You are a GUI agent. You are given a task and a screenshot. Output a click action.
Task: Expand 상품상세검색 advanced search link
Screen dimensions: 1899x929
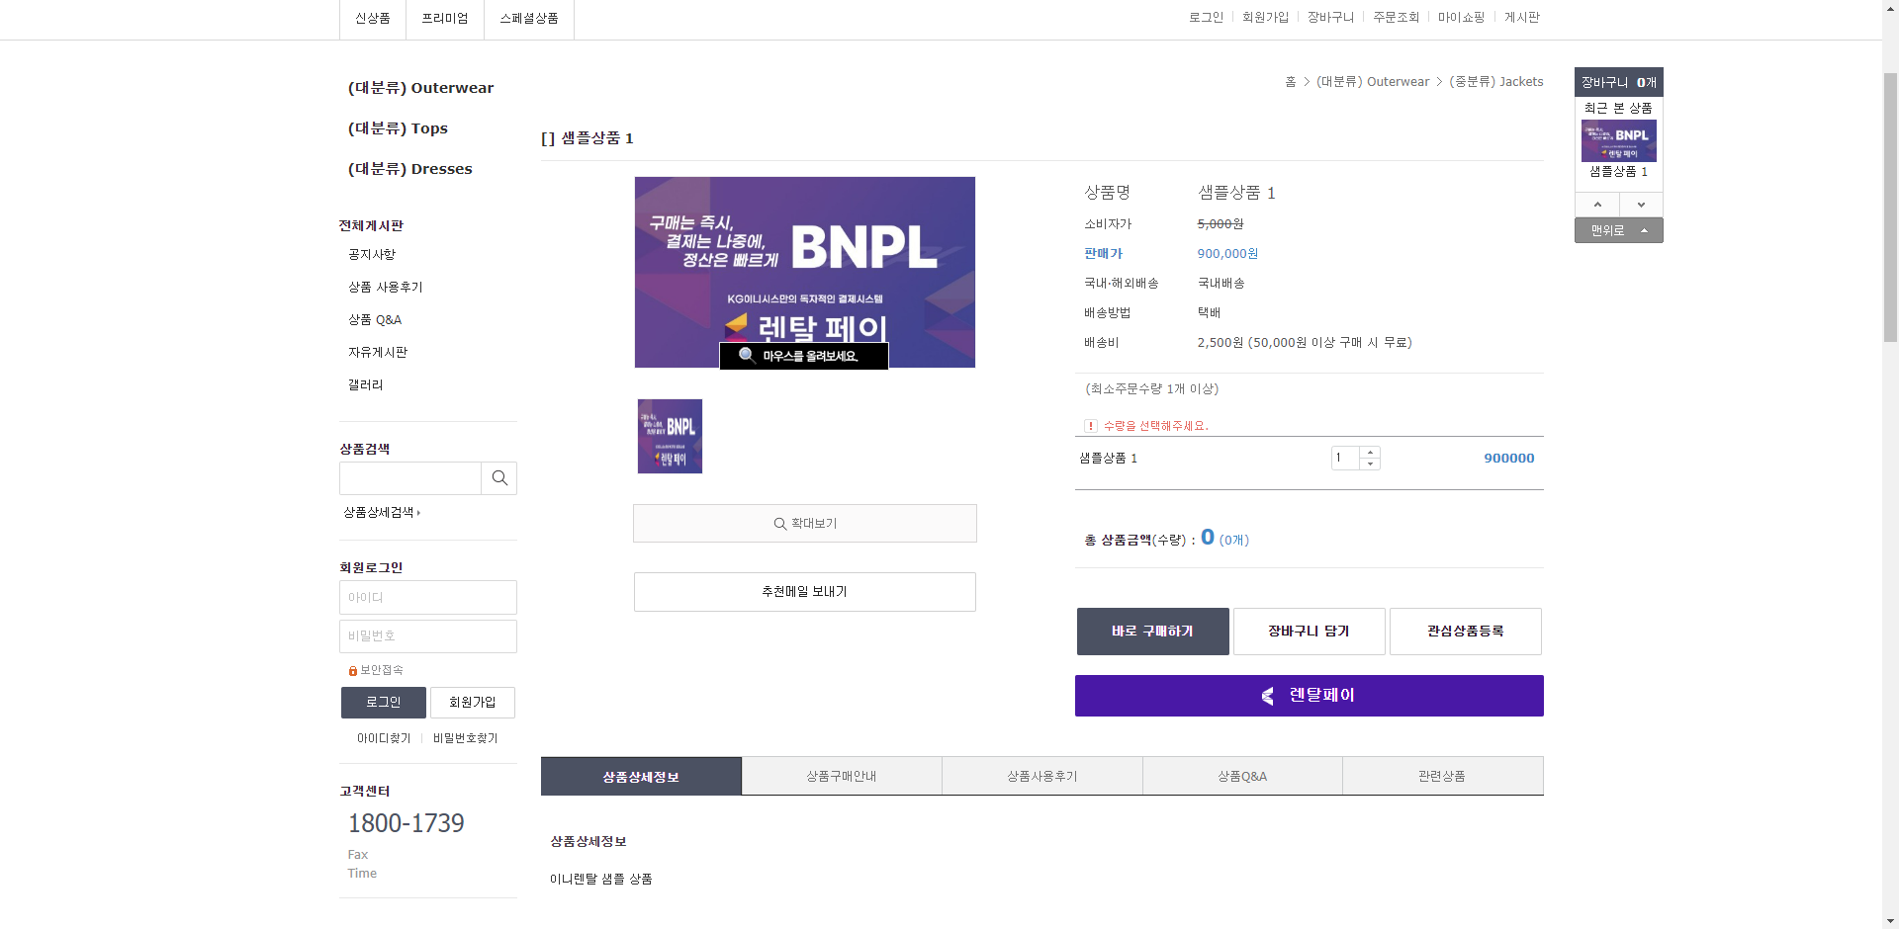click(382, 513)
